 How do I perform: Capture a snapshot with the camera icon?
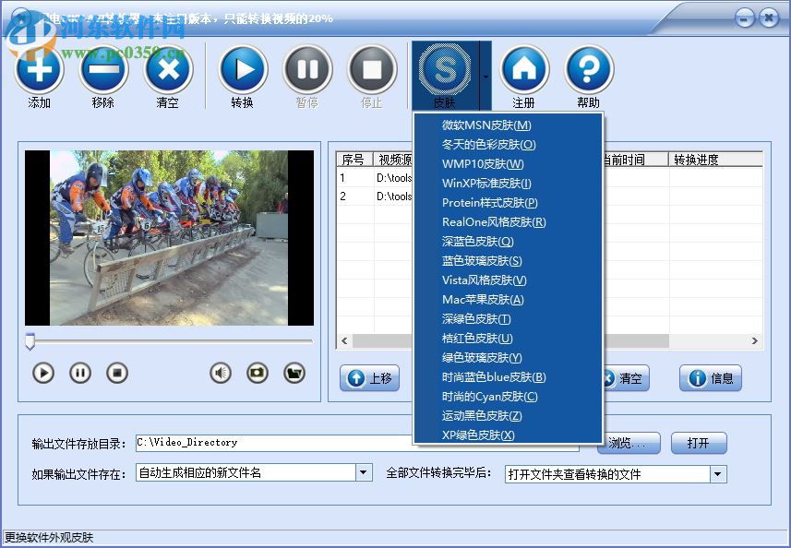click(257, 373)
